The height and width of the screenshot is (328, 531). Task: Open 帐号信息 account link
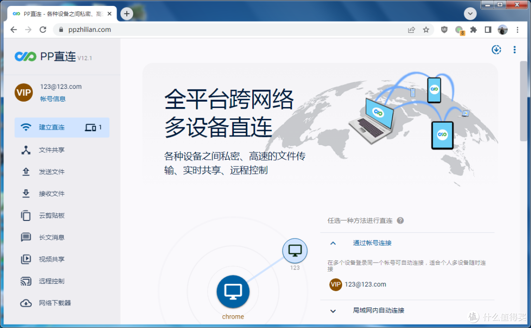tap(53, 99)
